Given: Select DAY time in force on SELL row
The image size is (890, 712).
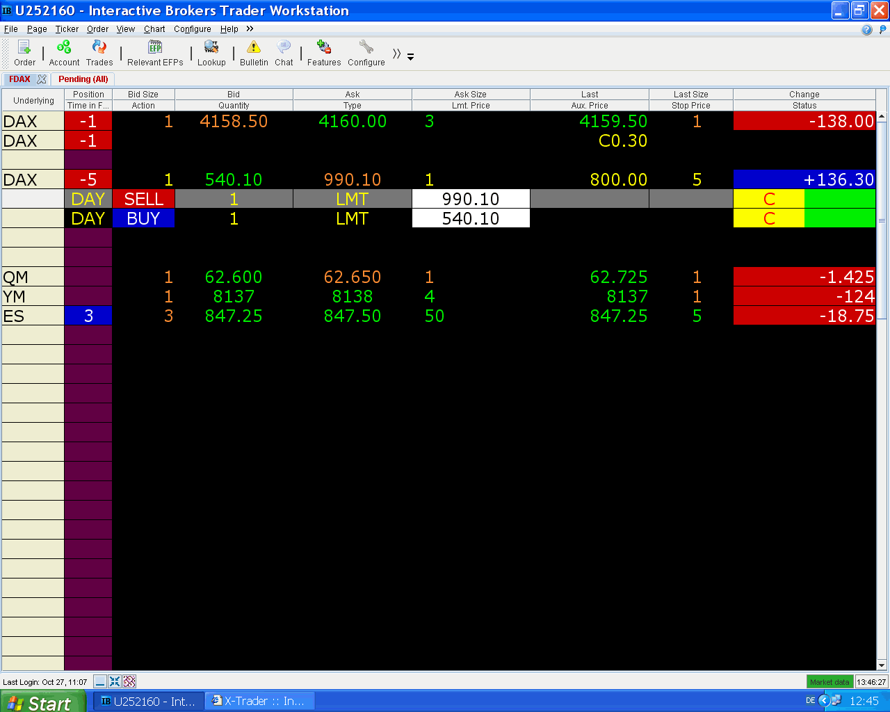Looking at the screenshot, I should [88, 199].
